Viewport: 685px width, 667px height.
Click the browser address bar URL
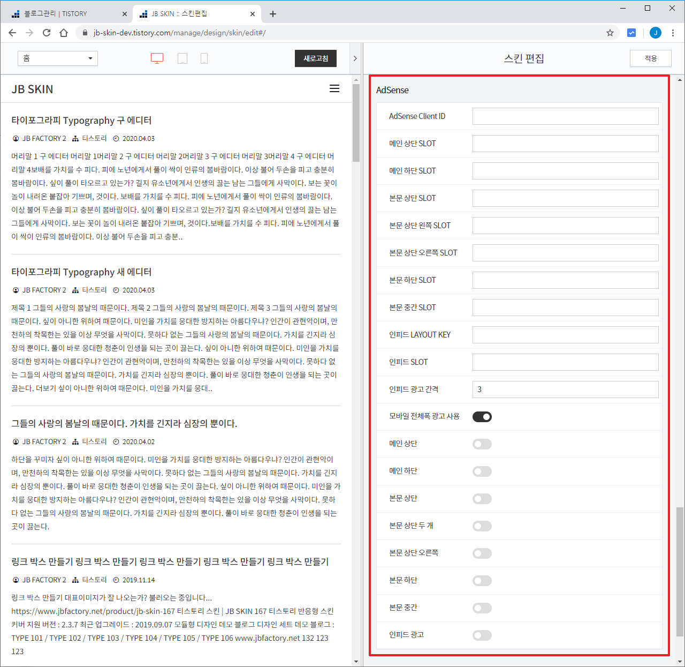click(x=180, y=33)
